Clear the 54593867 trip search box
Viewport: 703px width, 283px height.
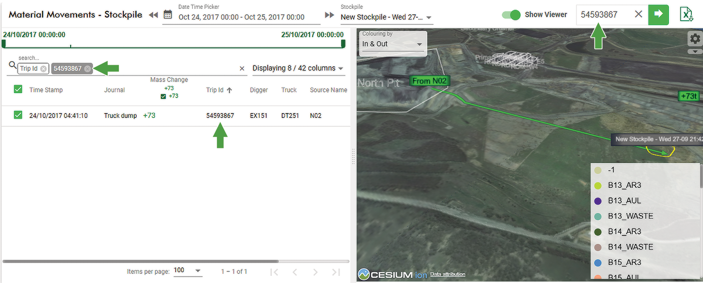pos(638,14)
